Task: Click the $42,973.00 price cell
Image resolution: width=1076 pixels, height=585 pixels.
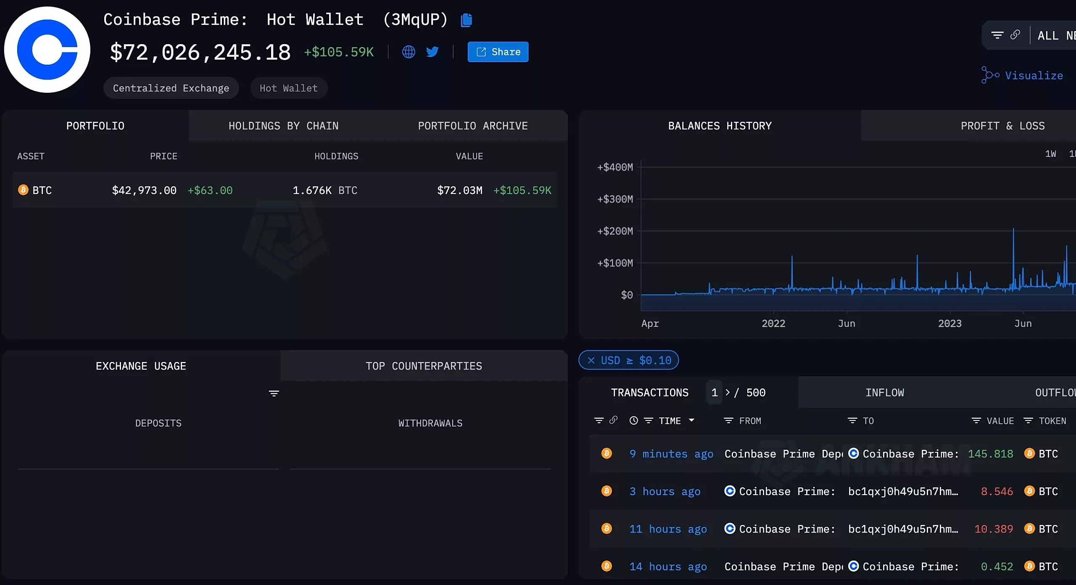Action: [144, 190]
